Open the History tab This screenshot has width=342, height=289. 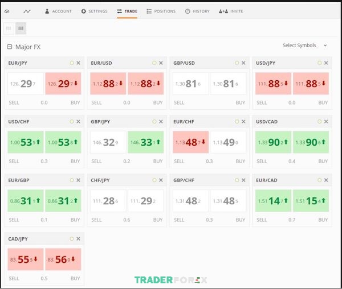coord(197,11)
